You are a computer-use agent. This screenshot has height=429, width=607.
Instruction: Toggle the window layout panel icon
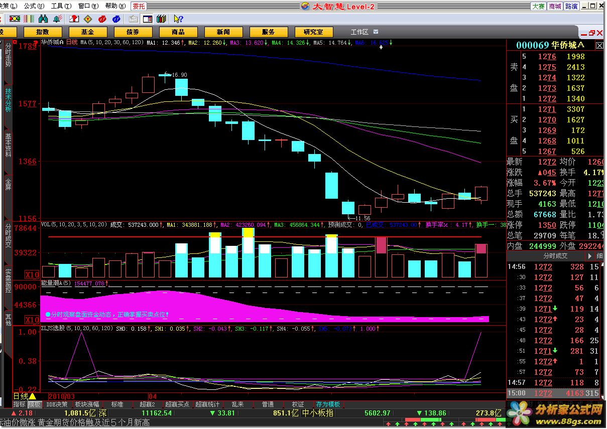pos(148,19)
